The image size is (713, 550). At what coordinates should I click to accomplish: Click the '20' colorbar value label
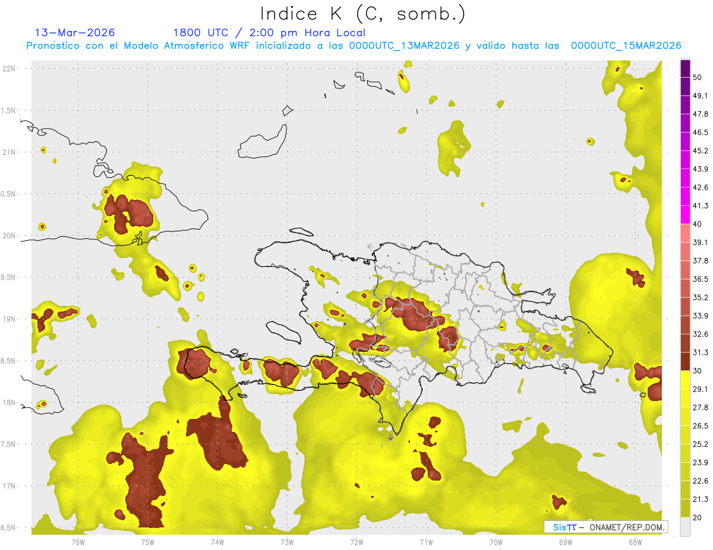pyautogui.click(x=698, y=517)
